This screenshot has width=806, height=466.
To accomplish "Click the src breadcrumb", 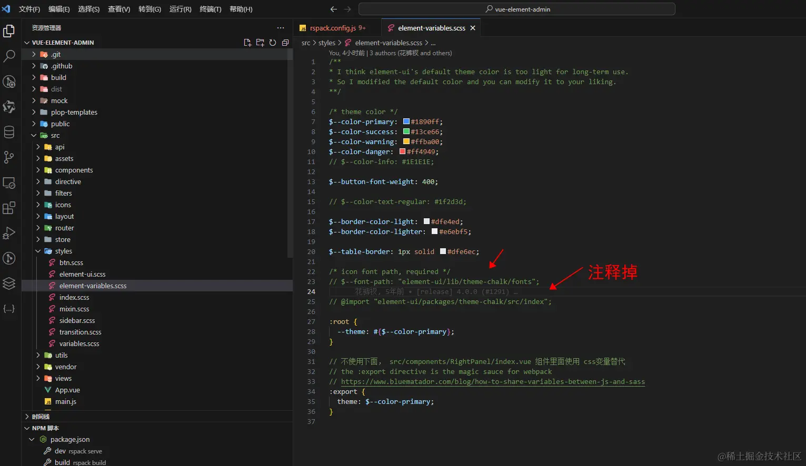I will point(306,43).
